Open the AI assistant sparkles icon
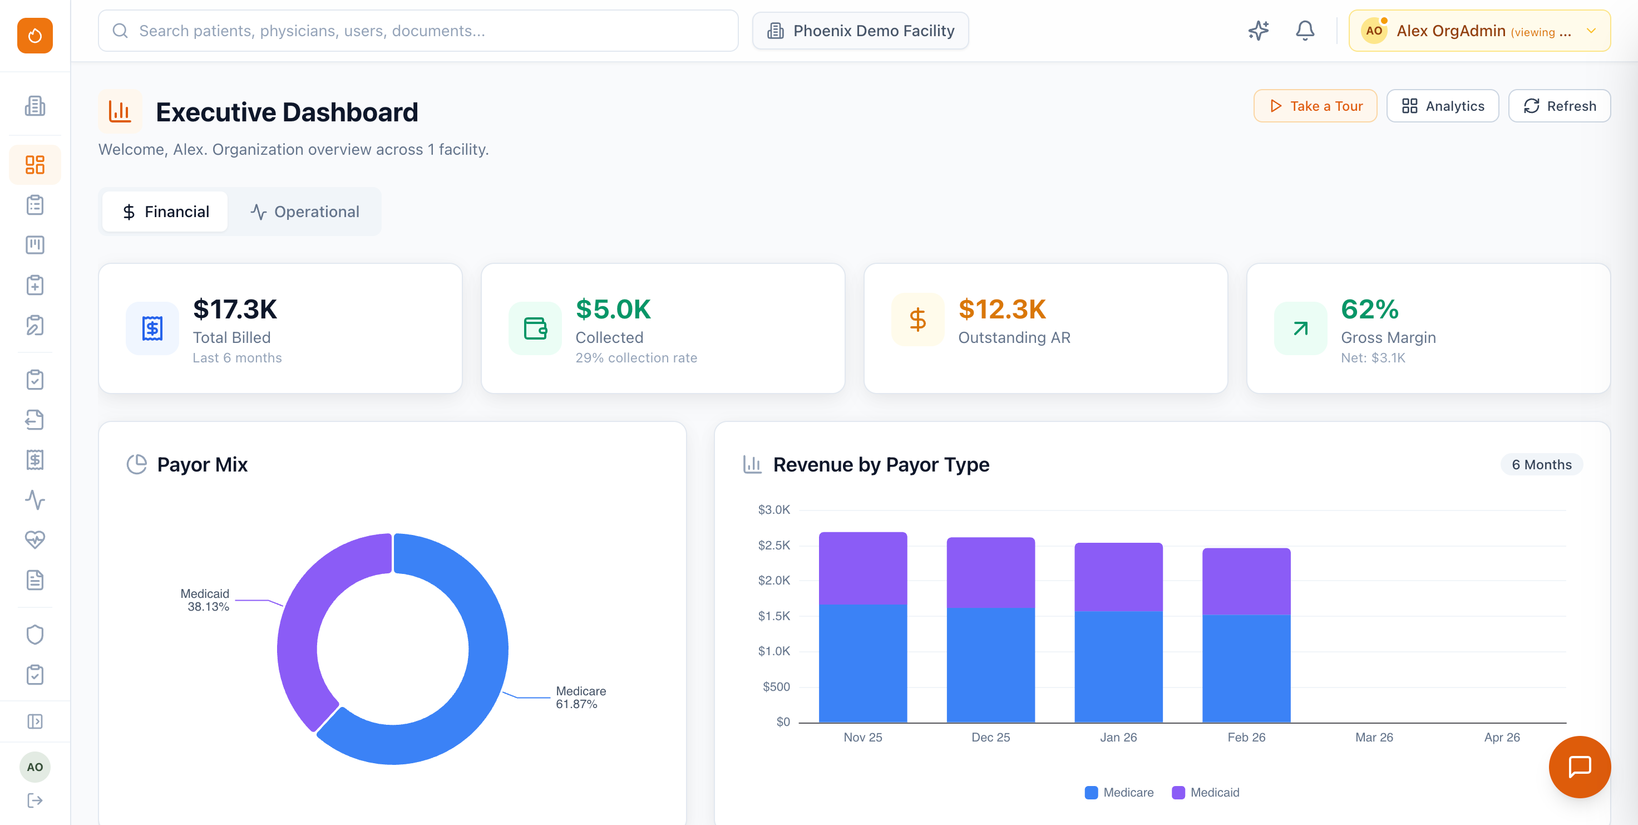The image size is (1638, 825). (1257, 30)
